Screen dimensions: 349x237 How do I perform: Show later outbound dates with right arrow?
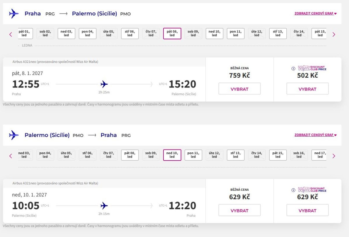(334, 34)
